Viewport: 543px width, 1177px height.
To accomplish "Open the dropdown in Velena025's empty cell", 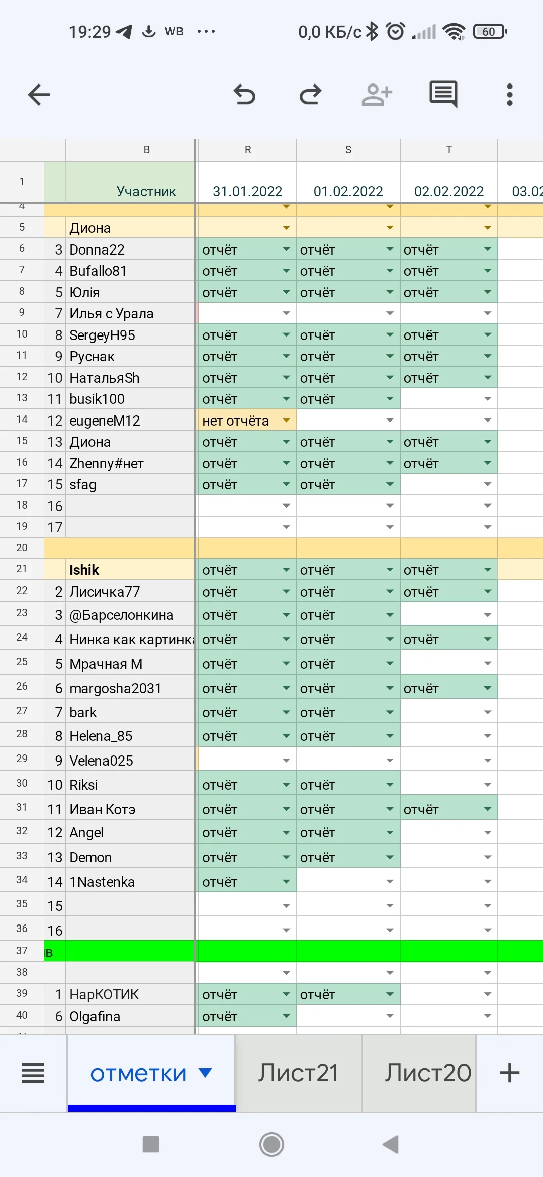I will [286, 760].
